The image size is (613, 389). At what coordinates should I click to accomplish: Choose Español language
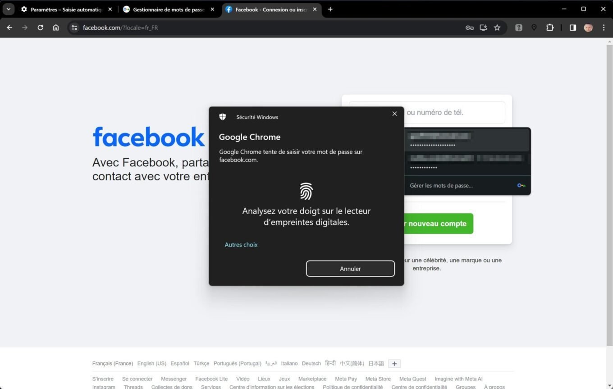180,363
